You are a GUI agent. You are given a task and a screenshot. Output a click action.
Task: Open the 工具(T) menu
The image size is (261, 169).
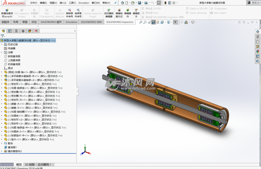[72, 3]
